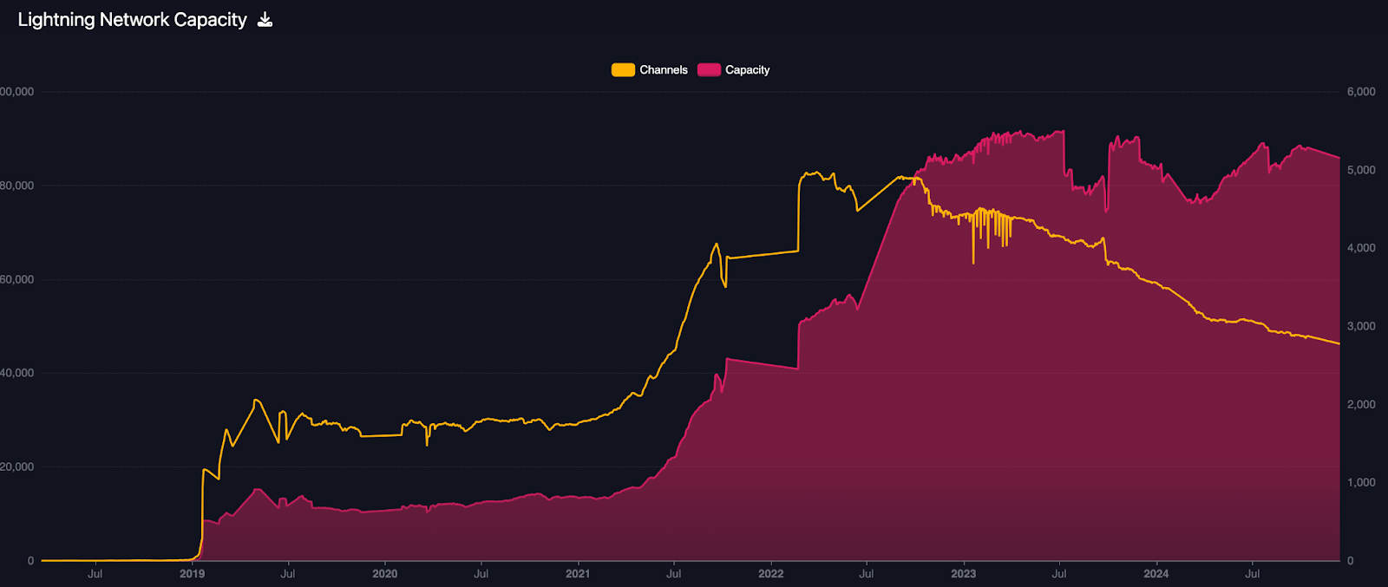Click the 6,000 right axis label
1388x587 pixels.
click(x=1360, y=92)
